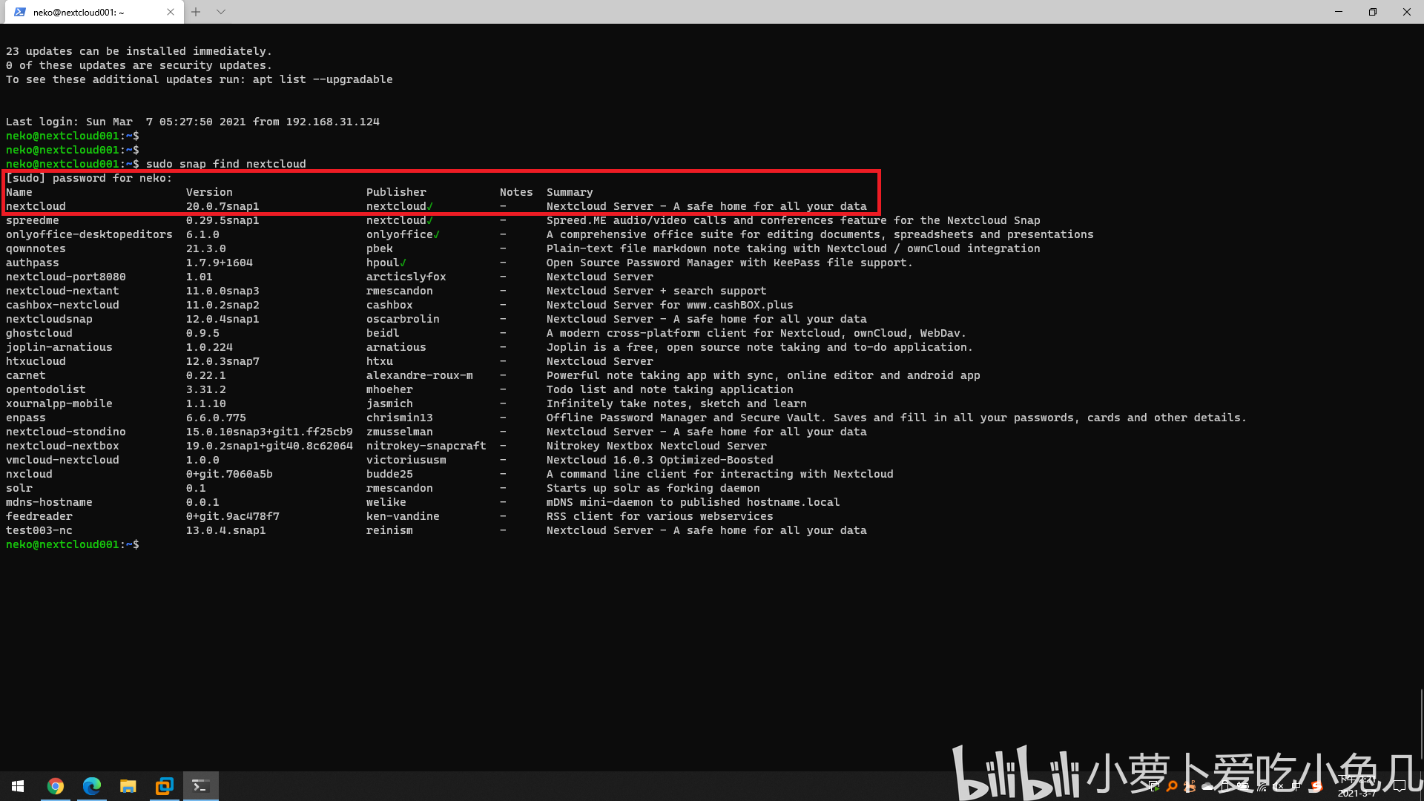1424x801 pixels.
Task: Click '23 updates can be installed immediately.'
Action: coord(139,51)
